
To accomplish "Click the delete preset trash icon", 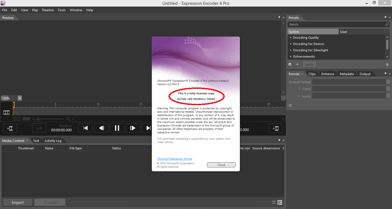I will click(x=387, y=64).
